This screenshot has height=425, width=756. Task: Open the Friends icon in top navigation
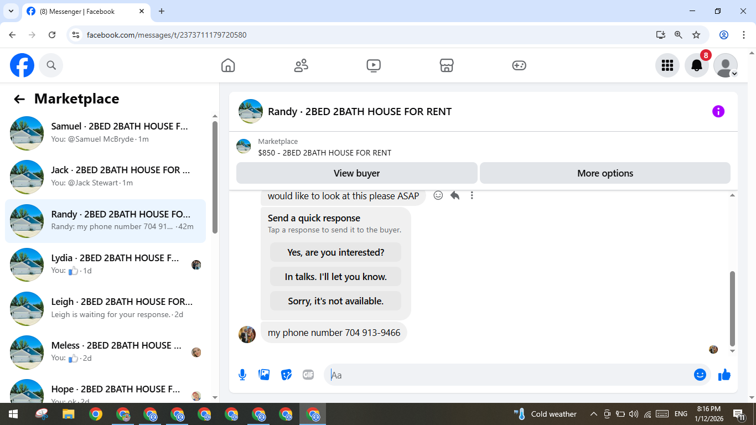301,65
